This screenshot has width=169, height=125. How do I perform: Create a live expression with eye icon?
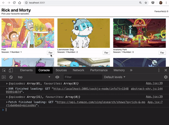[x=57, y=77]
